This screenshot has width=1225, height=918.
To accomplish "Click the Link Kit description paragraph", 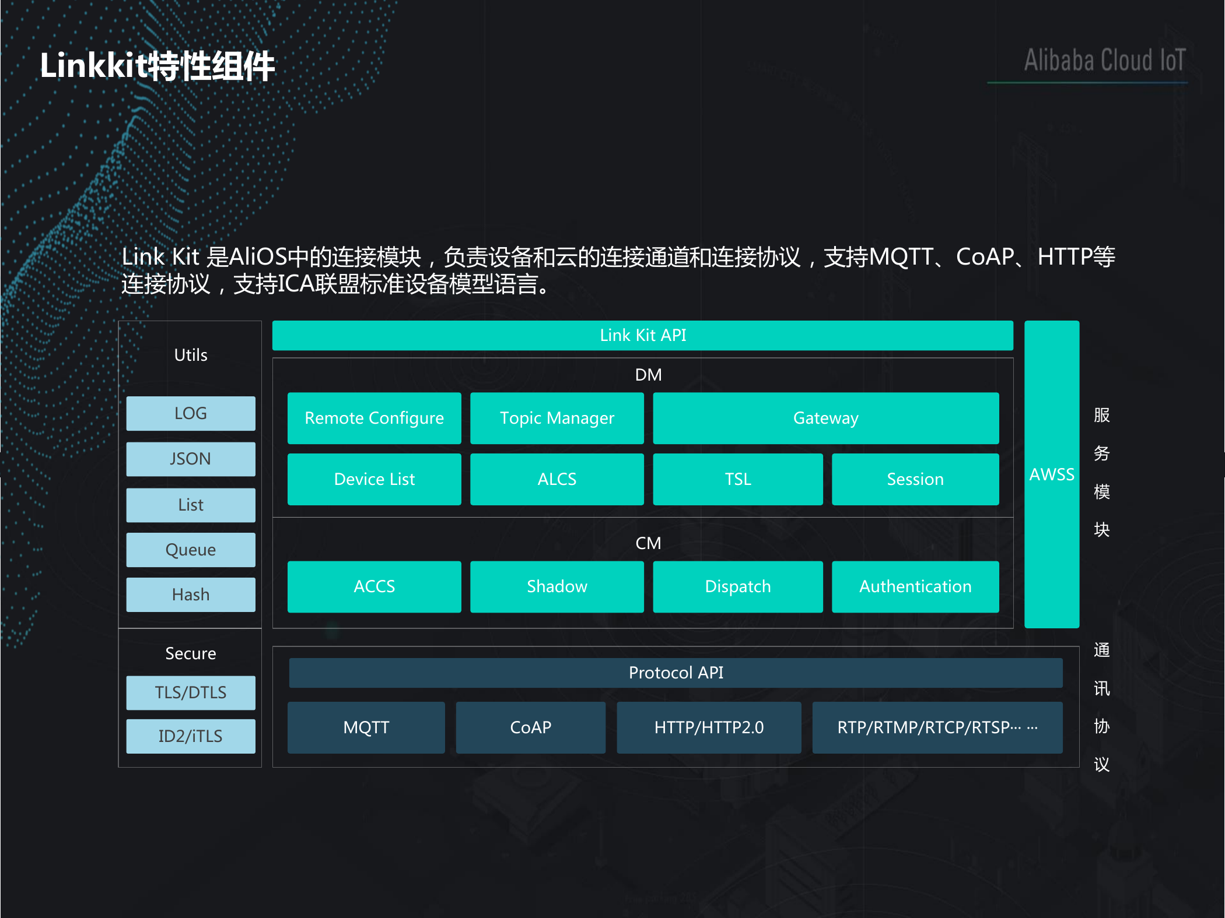I will coord(618,270).
